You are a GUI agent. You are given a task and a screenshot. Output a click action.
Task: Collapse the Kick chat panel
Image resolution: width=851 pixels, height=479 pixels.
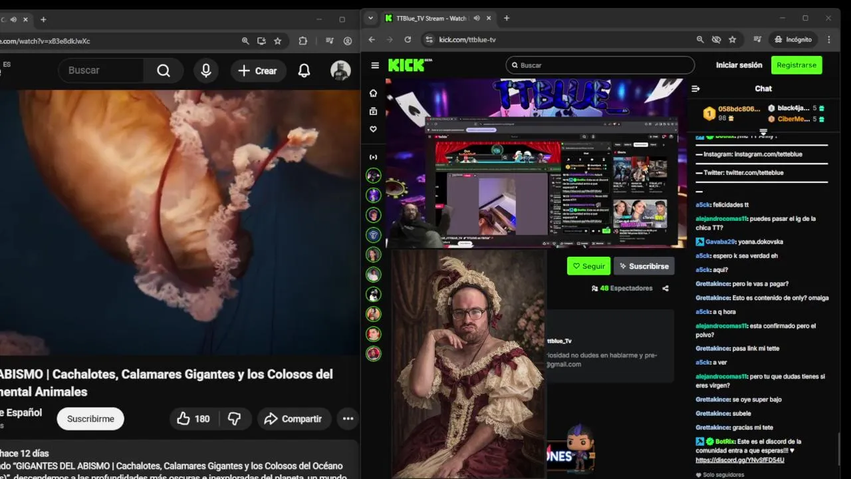point(695,88)
